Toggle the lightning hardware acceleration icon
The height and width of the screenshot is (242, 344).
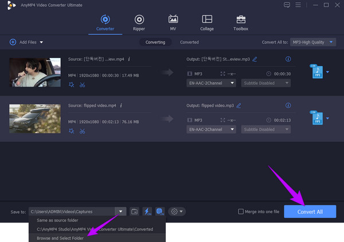[x=147, y=212]
